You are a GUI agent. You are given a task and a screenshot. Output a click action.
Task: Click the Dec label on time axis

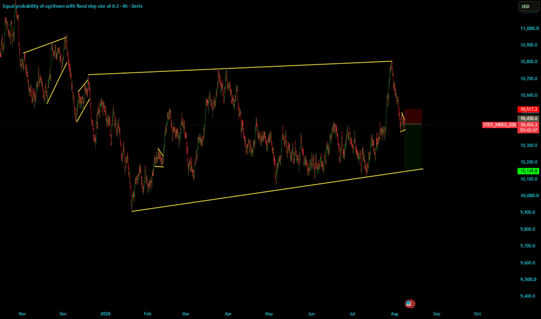tap(63, 314)
